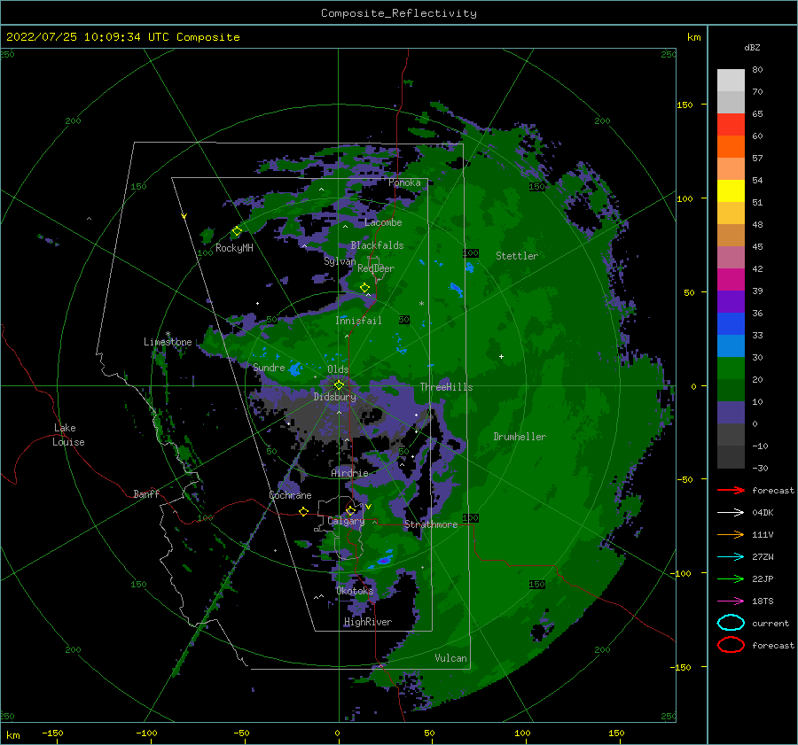Click the orange 111V arrow in legend
This screenshot has height=745, width=798.
(731, 534)
